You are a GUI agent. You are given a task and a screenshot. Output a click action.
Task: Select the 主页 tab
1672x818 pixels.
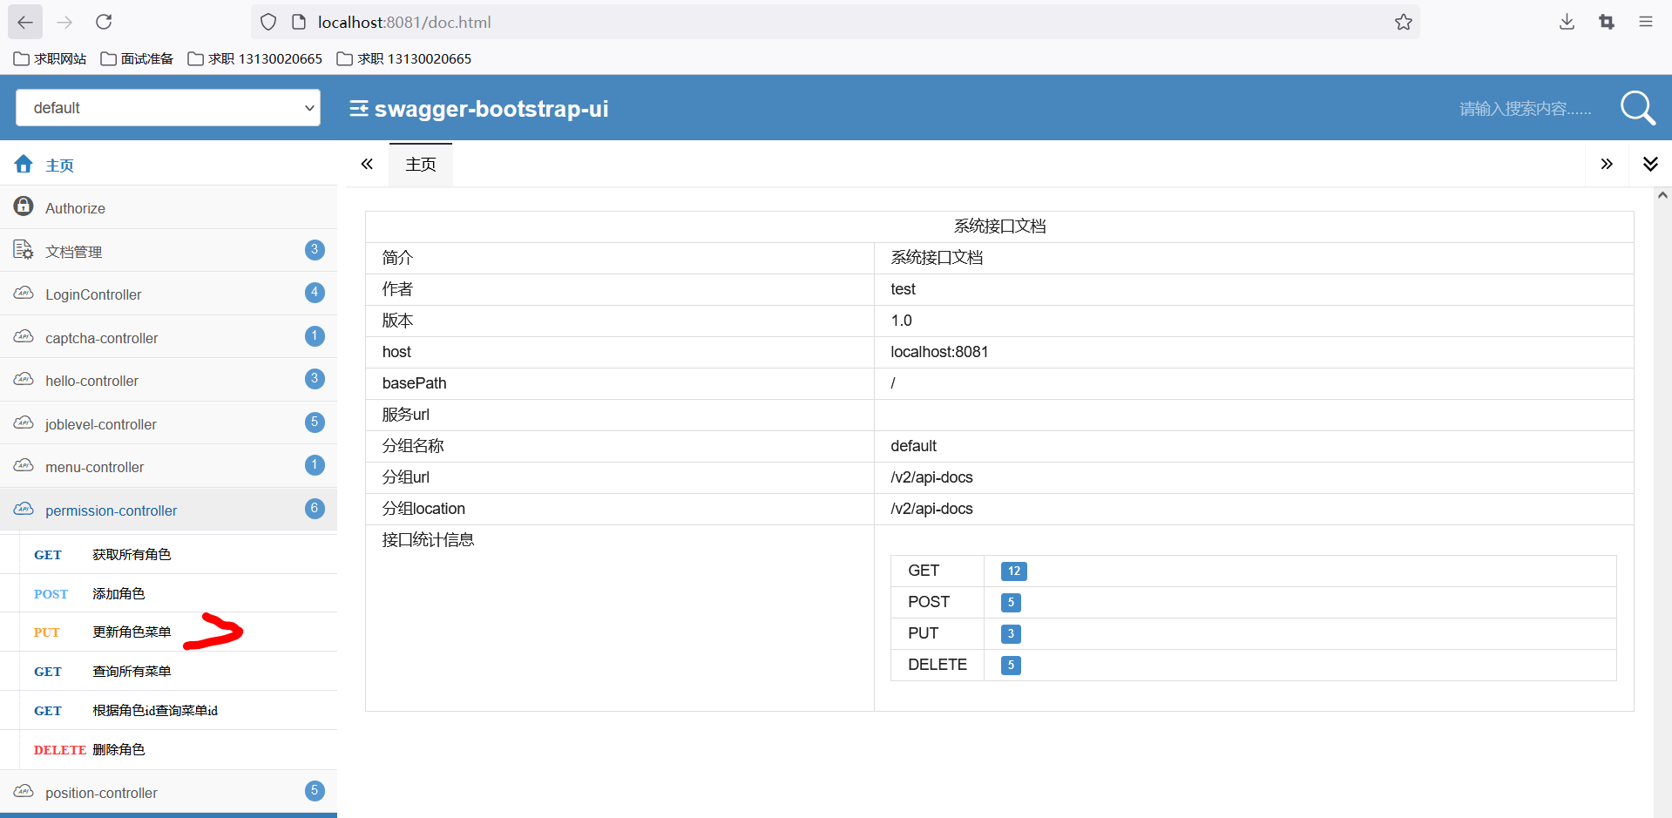pos(421,165)
